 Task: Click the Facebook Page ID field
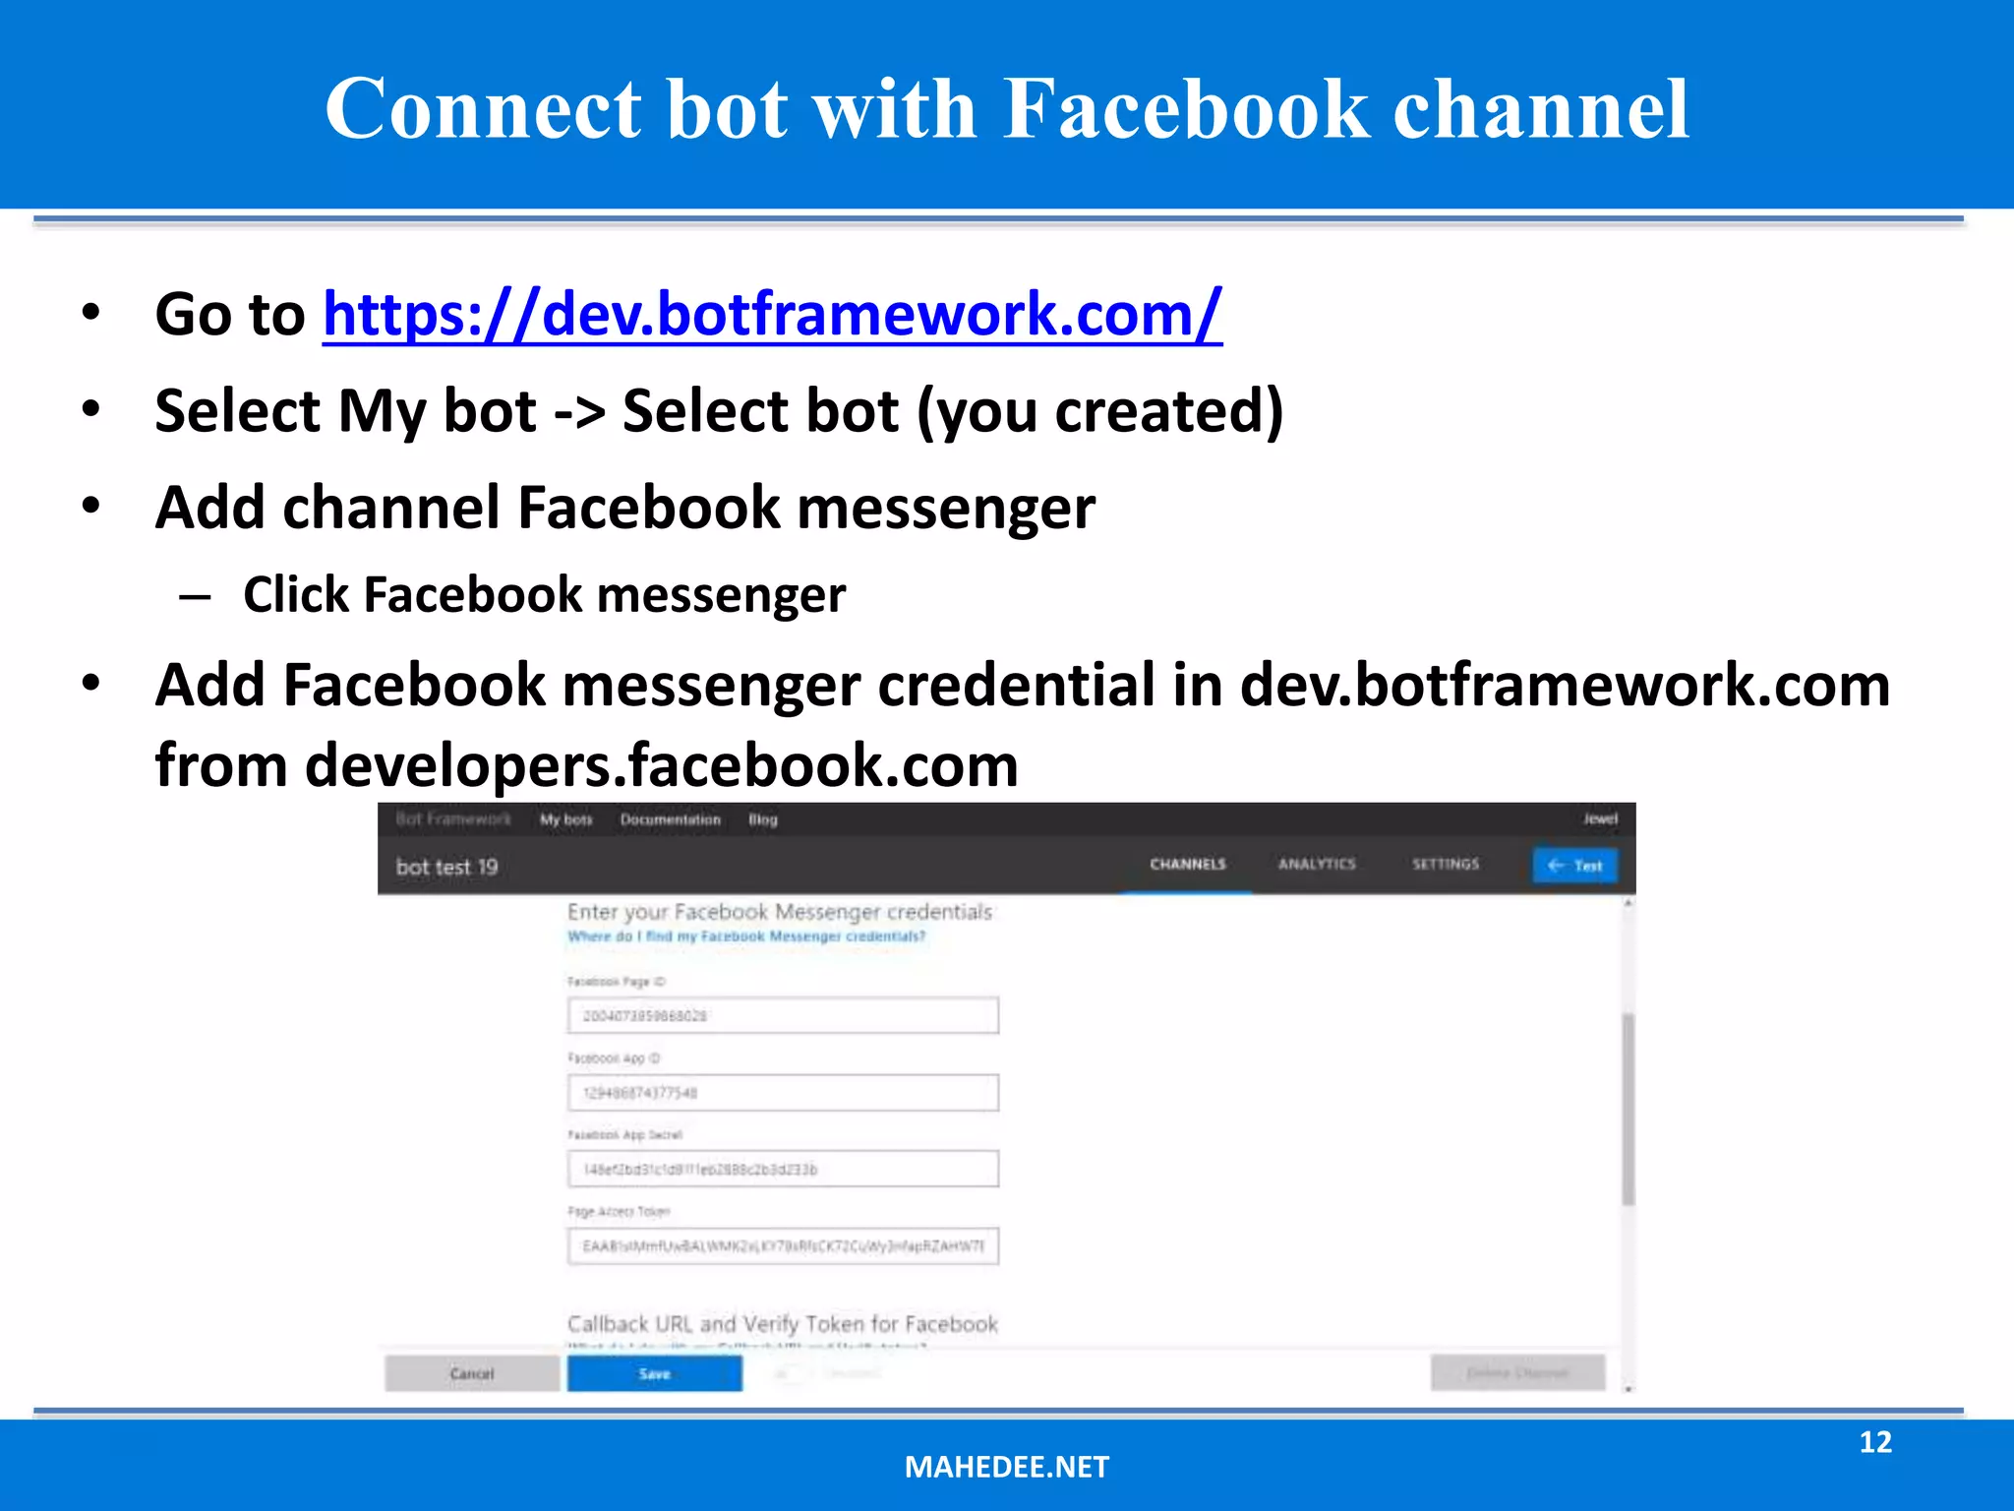(783, 1015)
